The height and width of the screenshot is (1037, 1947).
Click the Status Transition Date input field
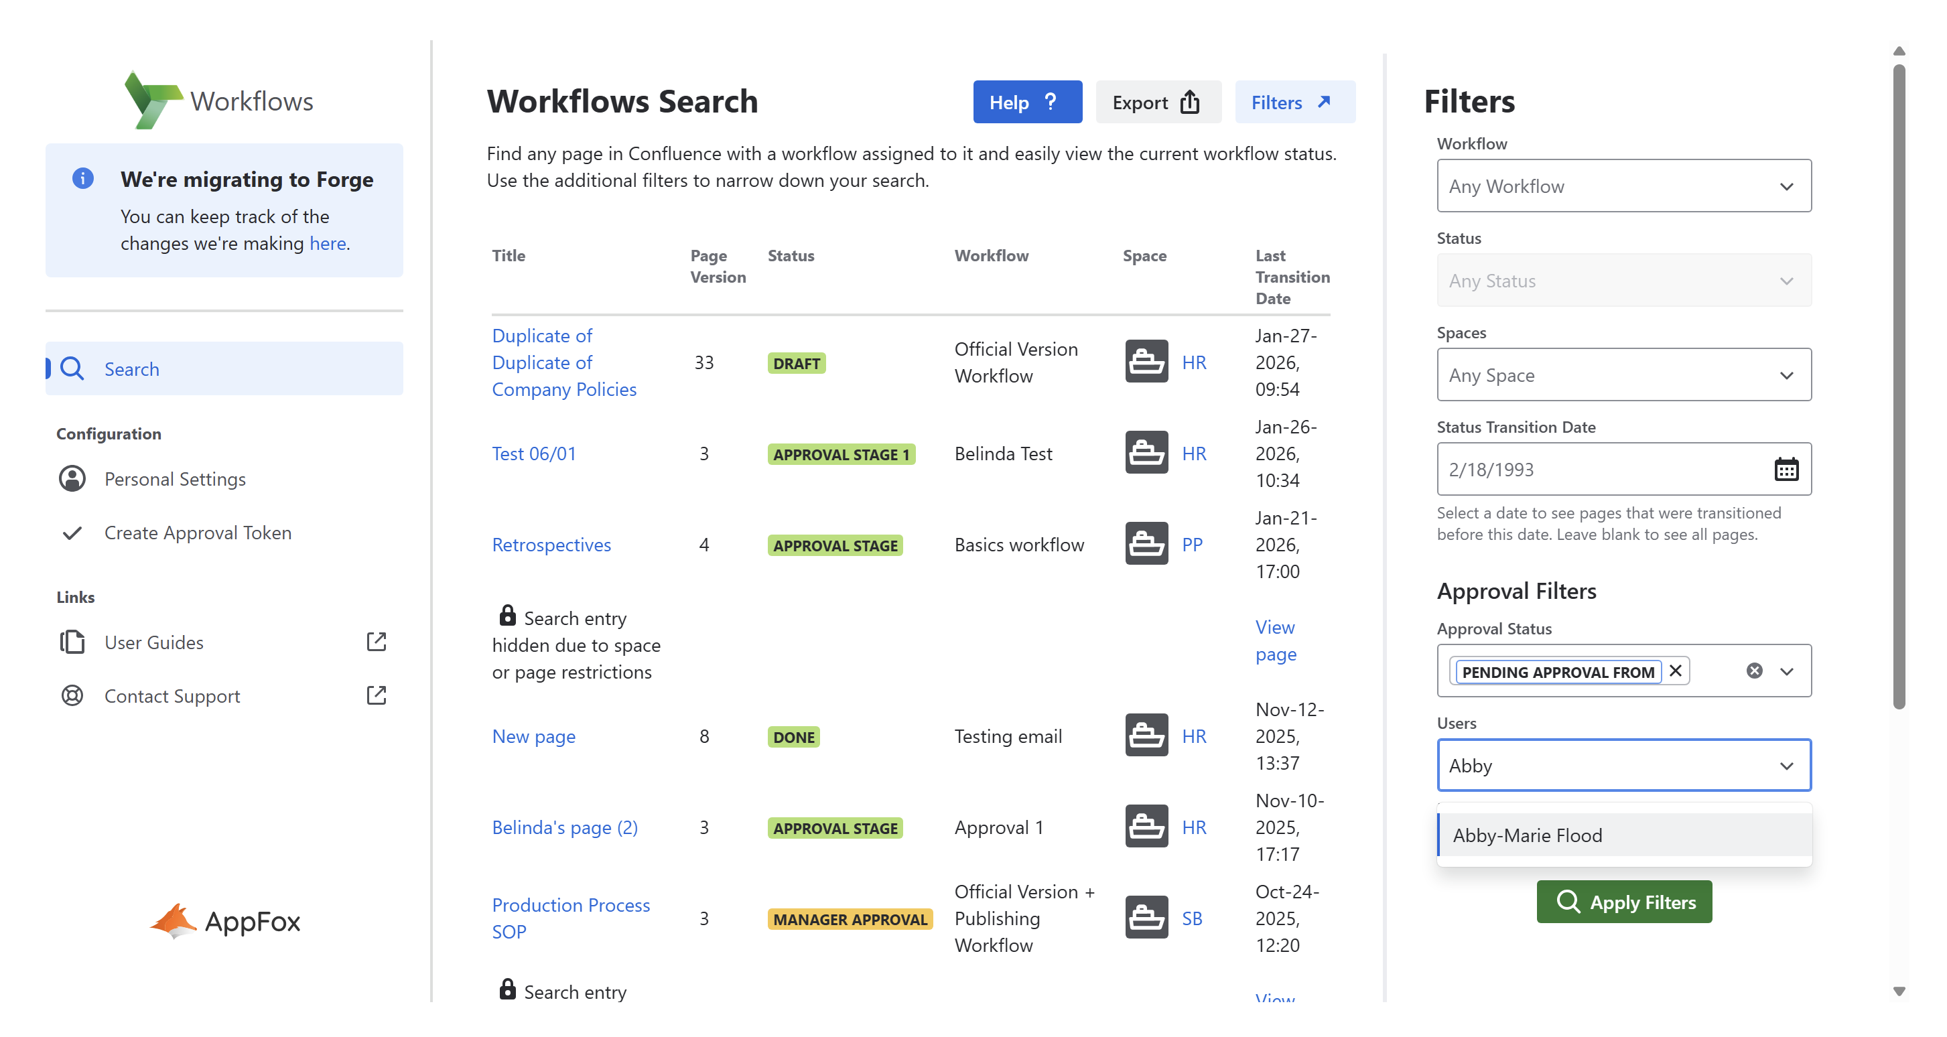click(x=1603, y=470)
